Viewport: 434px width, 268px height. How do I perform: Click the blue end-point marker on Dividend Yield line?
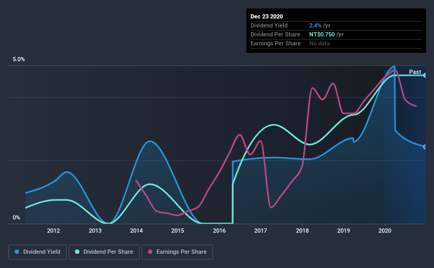(425, 147)
